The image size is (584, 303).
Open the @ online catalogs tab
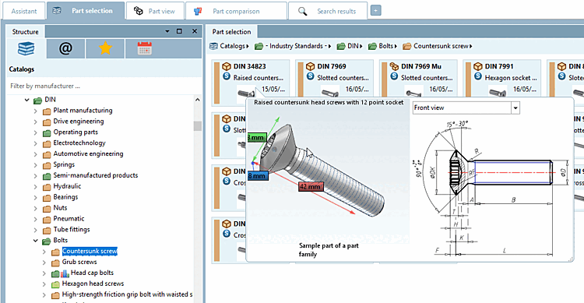65,48
